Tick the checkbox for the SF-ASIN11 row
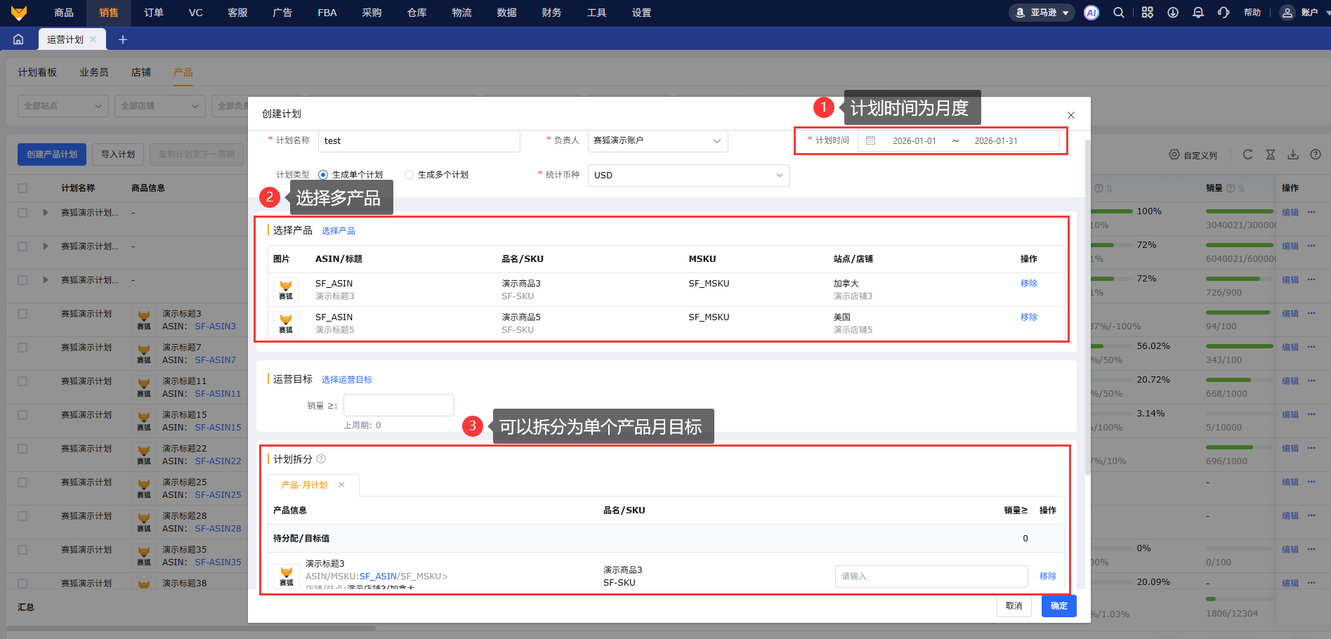The width and height of the screenshot is (1331, 639). [x=22, y=381]
